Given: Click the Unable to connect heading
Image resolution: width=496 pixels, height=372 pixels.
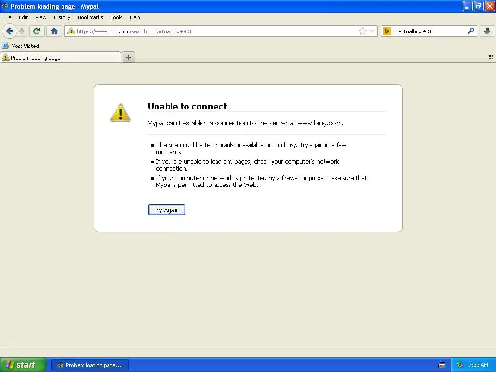Looking at the screenshot, I should pyautogui.click(x=187, y=106).
